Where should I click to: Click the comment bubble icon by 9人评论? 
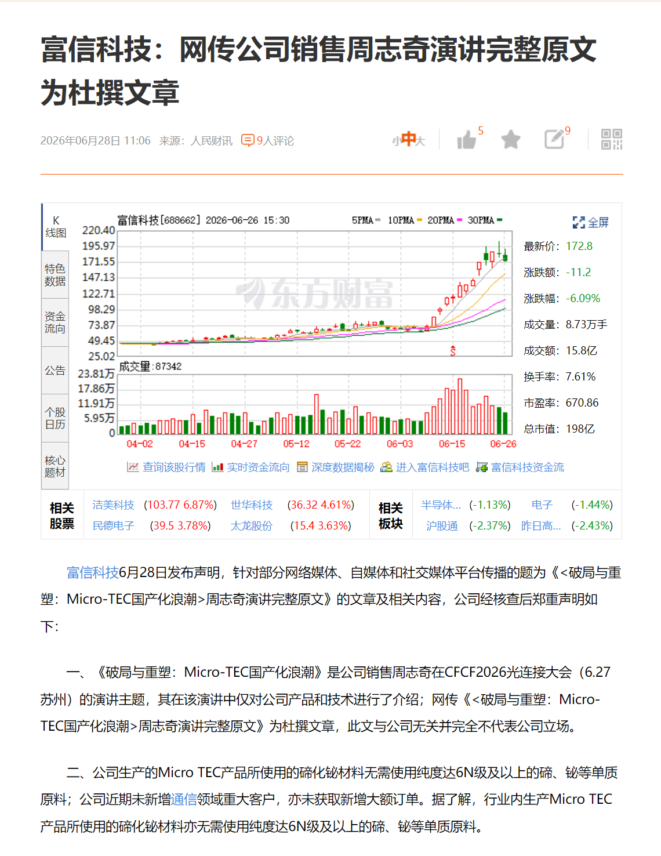[x=248, y=141]
